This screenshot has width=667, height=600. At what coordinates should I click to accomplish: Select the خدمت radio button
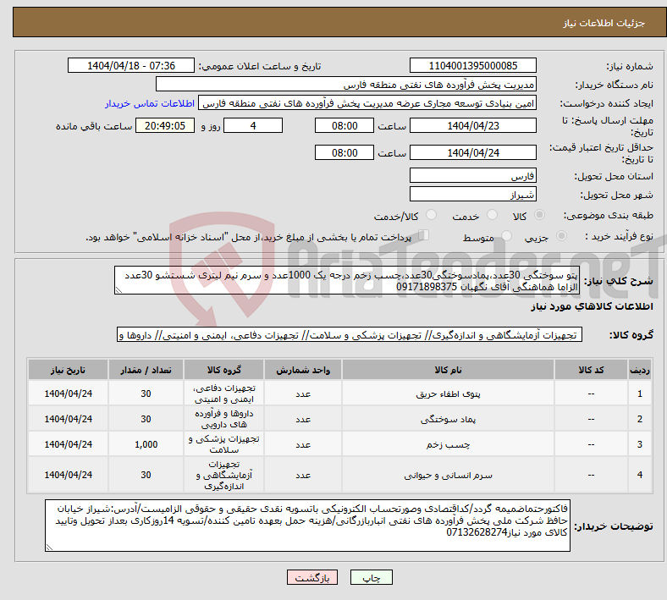(492, 215)
